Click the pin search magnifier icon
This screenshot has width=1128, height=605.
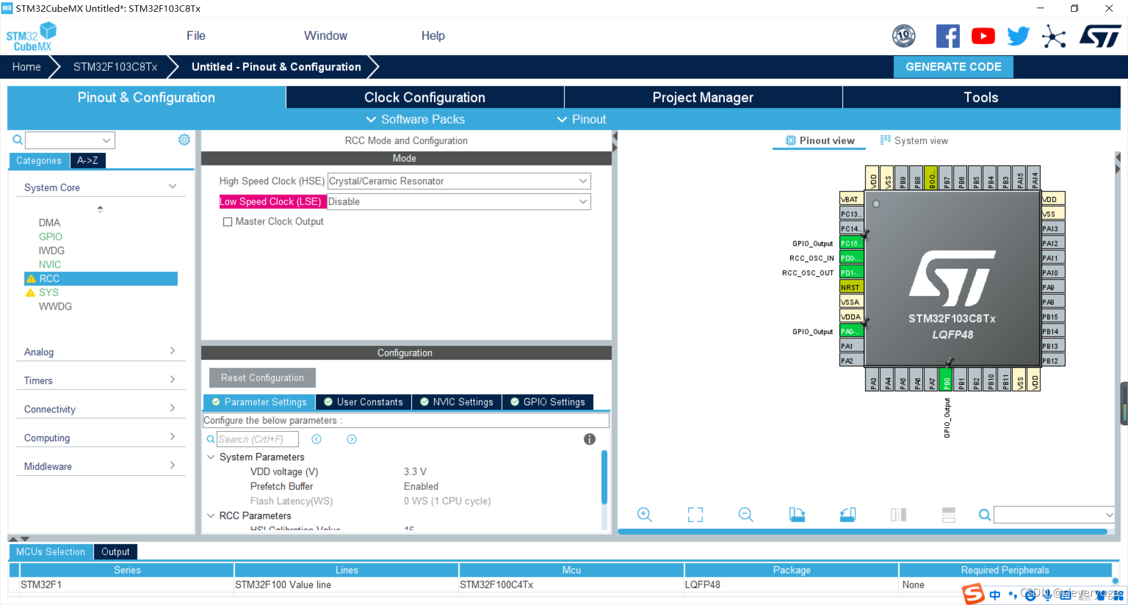click(985, 515)
